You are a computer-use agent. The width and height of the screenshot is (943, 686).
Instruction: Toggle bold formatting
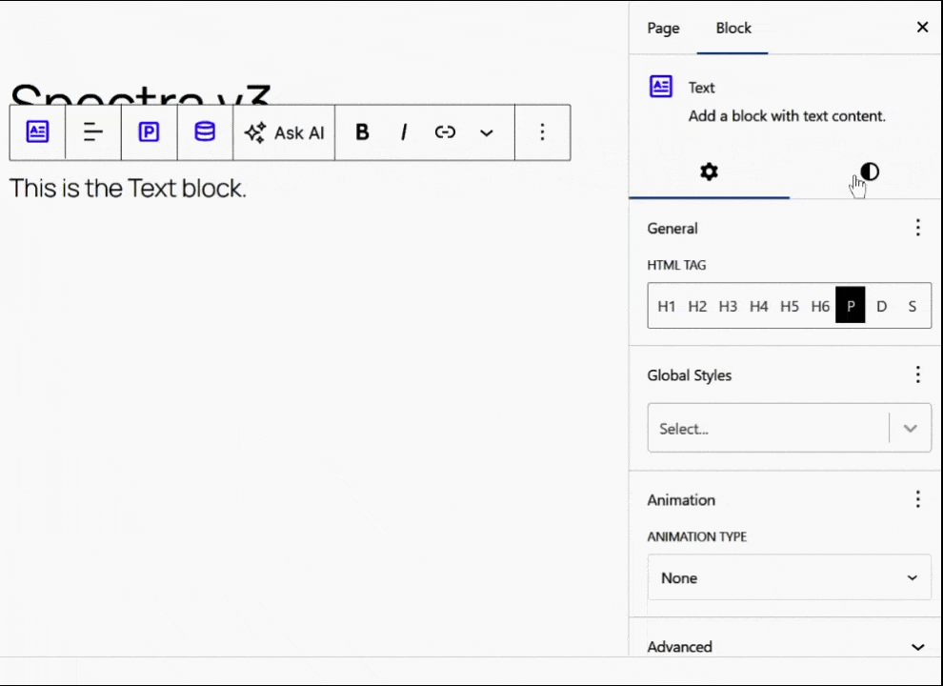[x=362, y=132]
